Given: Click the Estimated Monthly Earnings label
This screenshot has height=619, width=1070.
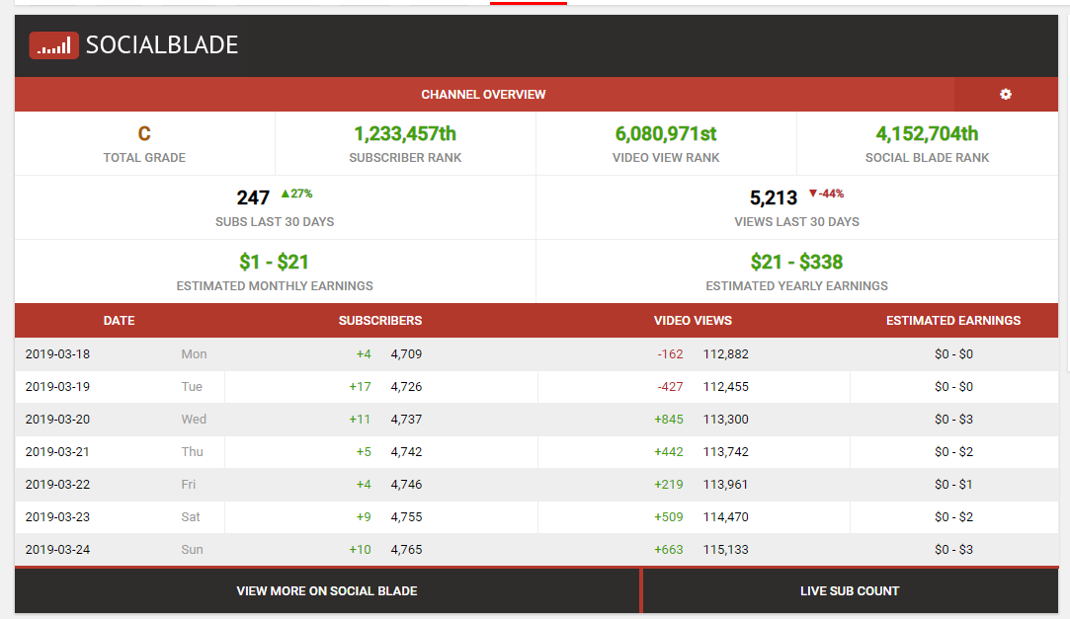Looking at the screenshot, I should tap(275, 285).
